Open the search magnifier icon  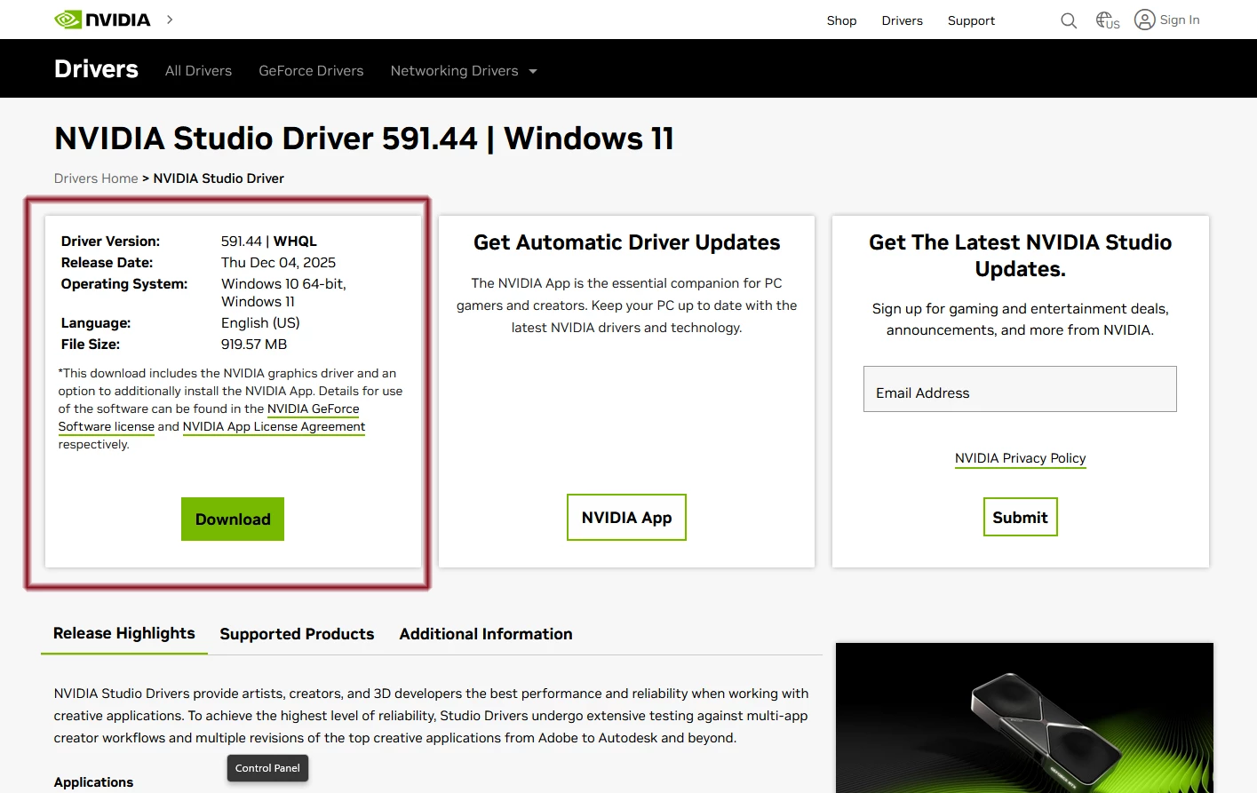pyautogui.click(x=1069, y=20)
